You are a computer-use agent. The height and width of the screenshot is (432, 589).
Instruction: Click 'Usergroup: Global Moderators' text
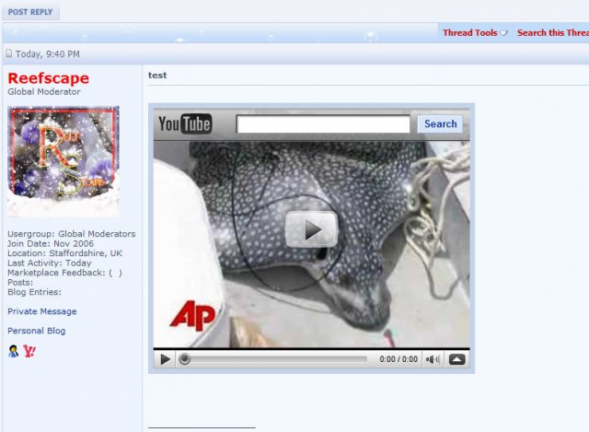(72, 234)
